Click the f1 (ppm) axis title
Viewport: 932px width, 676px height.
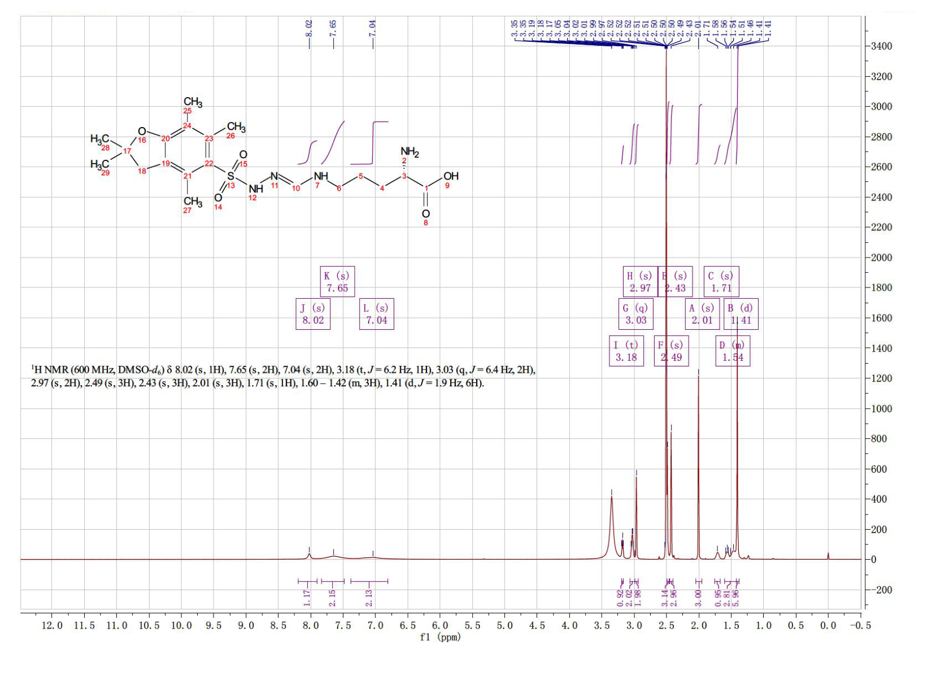tap(441, 637)
